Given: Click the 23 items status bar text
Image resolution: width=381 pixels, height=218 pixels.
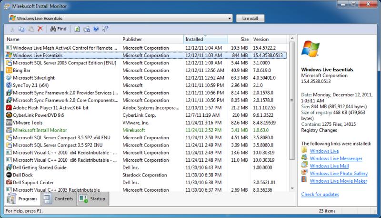Looking at the screenshot, I should (x=327, y=211).
